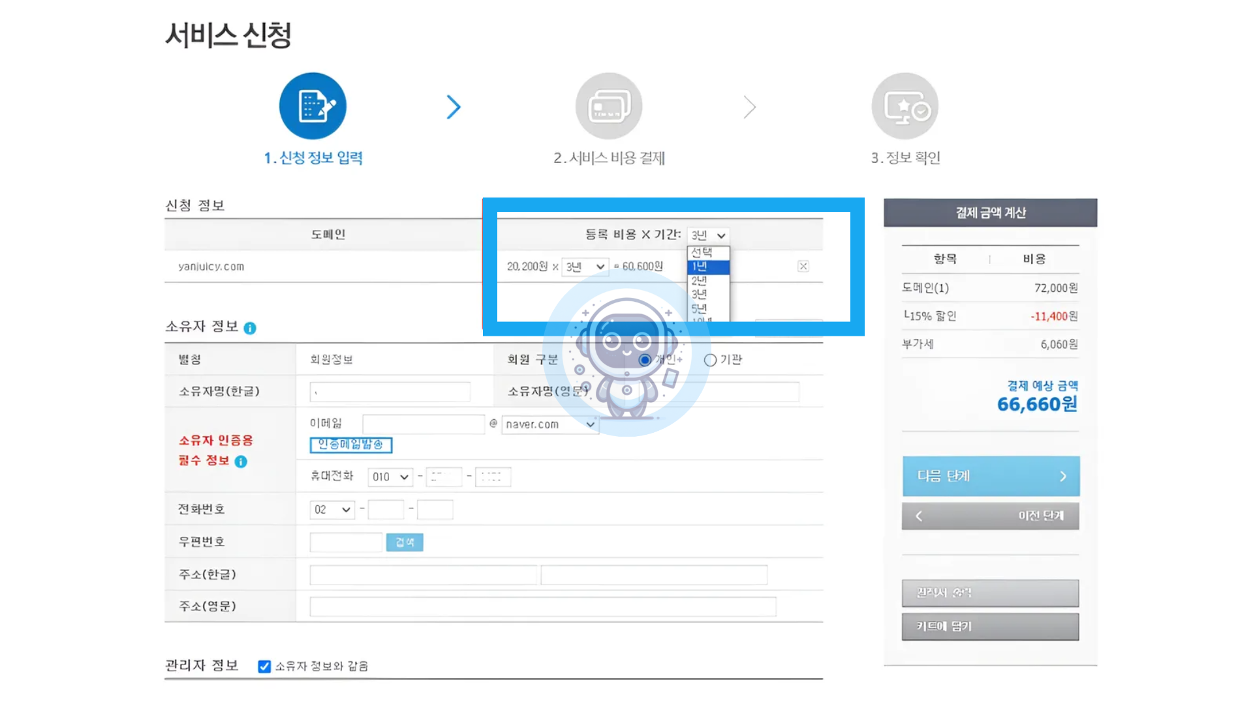
Task: Click the step 3 정보 확인 icon
Action: 905,106
